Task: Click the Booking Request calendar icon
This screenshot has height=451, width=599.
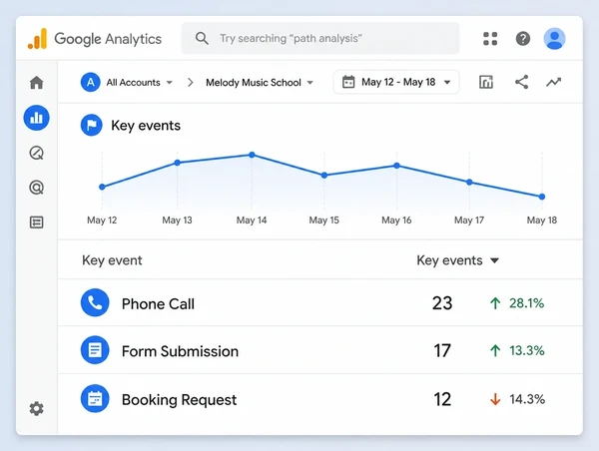Action: 95,399
